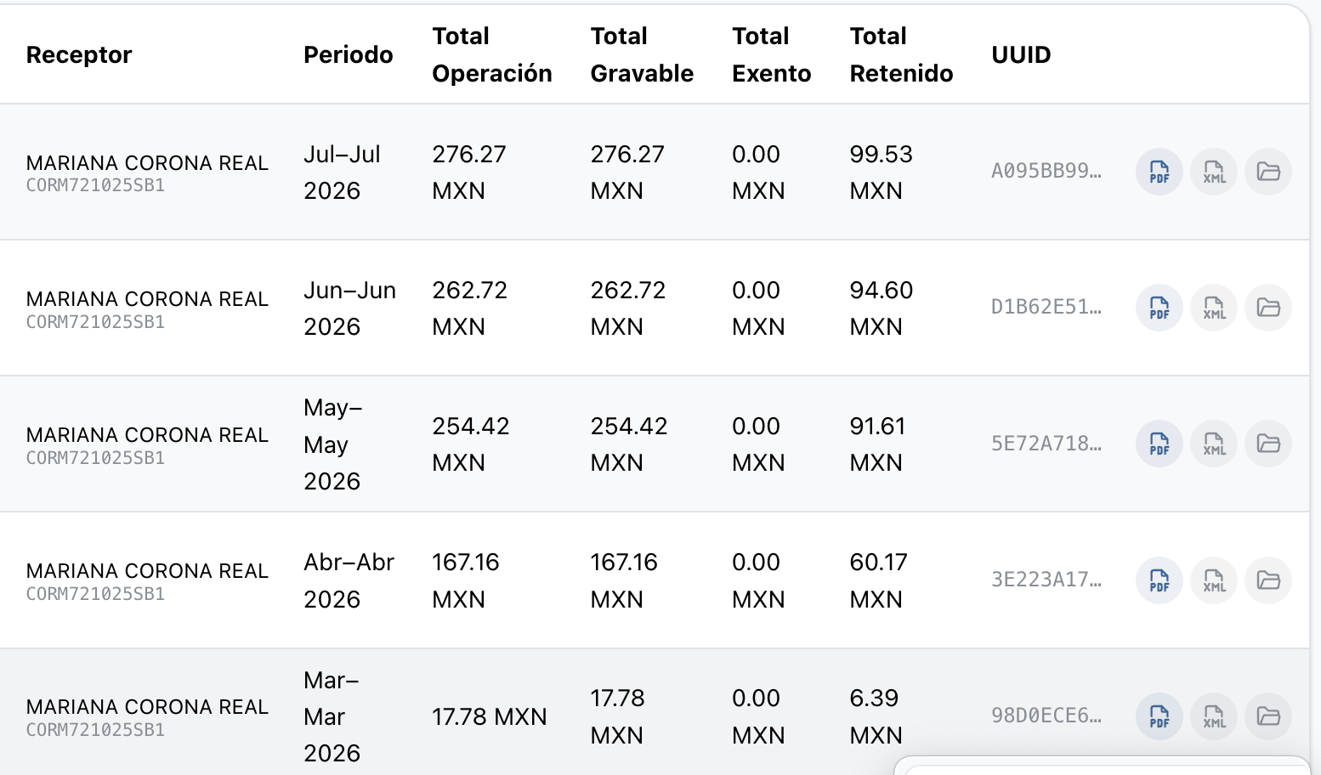Screen dimensions: 1321x775
Task: Click UUID D1B62E51 value
Action: [x=1046, y=307]
